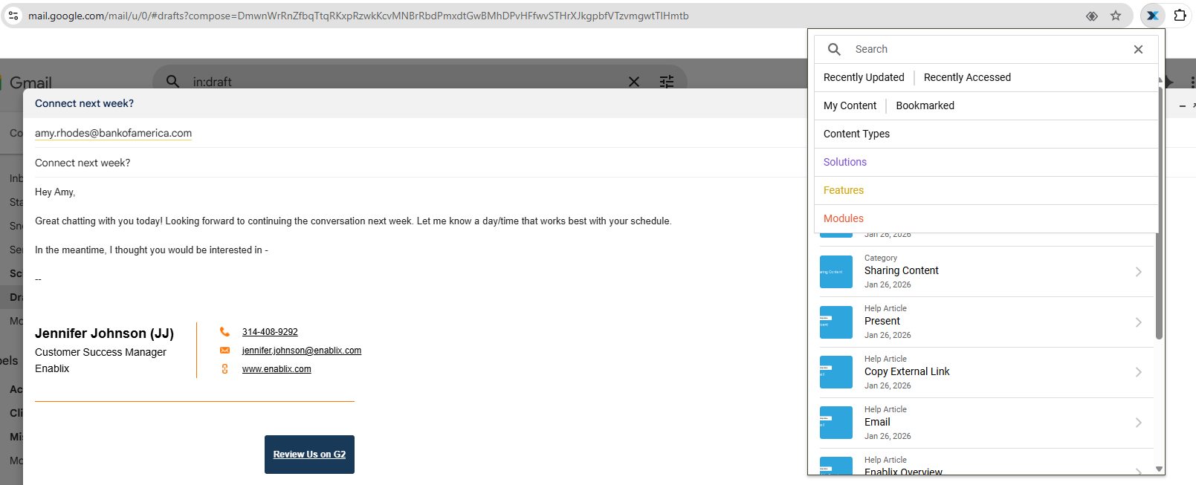This screenshot has width=1196, height=485.
Task: Click the Jennifer Johnson (JJ) signature name
Action: click(104, 333)
